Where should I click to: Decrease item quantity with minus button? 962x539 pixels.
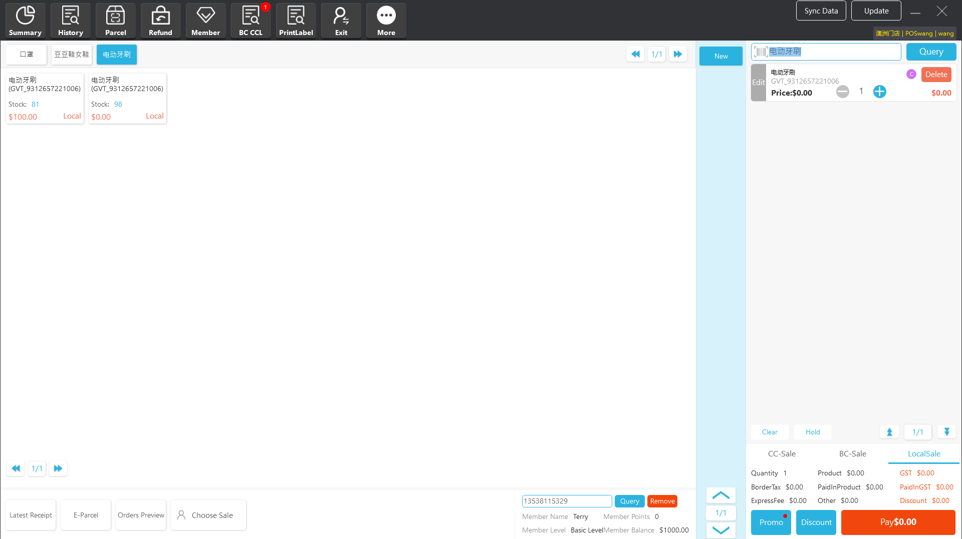[x=842, y=92]
